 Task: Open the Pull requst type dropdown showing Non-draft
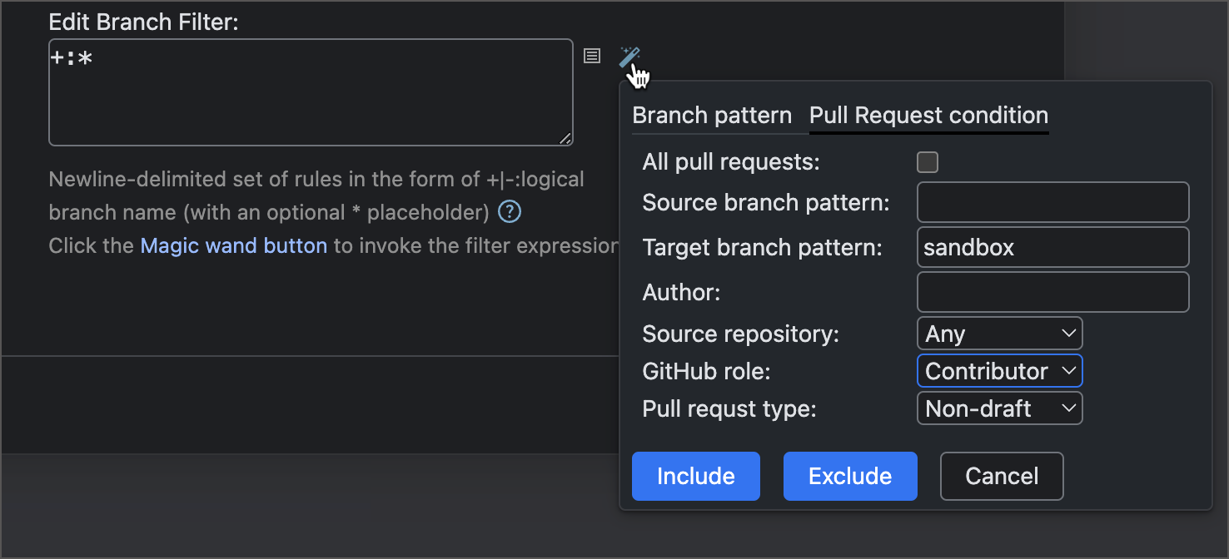(x=999, y=408)
